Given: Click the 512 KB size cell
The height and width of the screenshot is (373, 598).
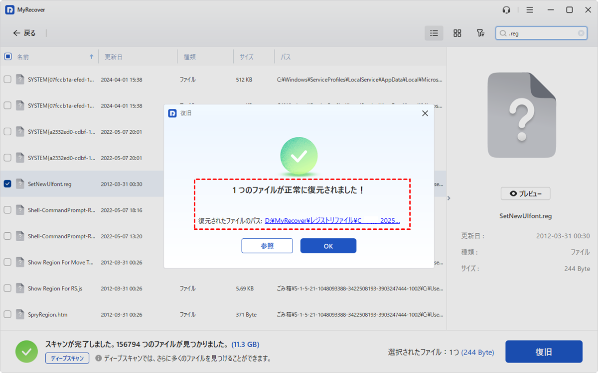Looking at the screenshot, I should coord(244,80).
